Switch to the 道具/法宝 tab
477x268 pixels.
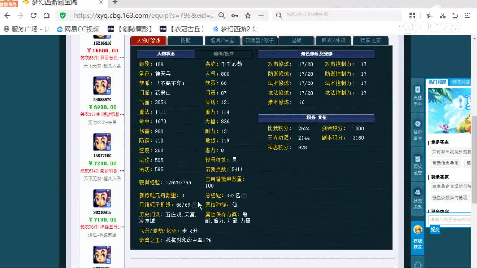(222, 41)
